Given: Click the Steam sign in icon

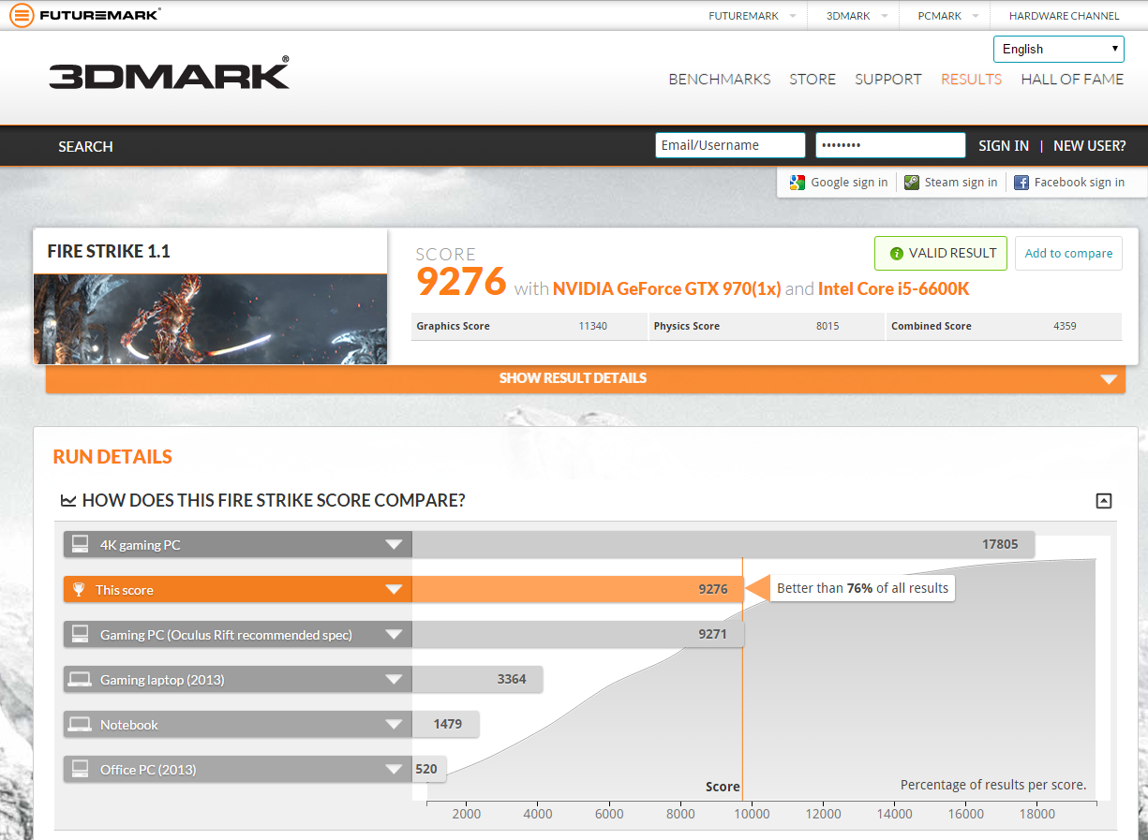Looking at the screenshot, I should point(912,183).
